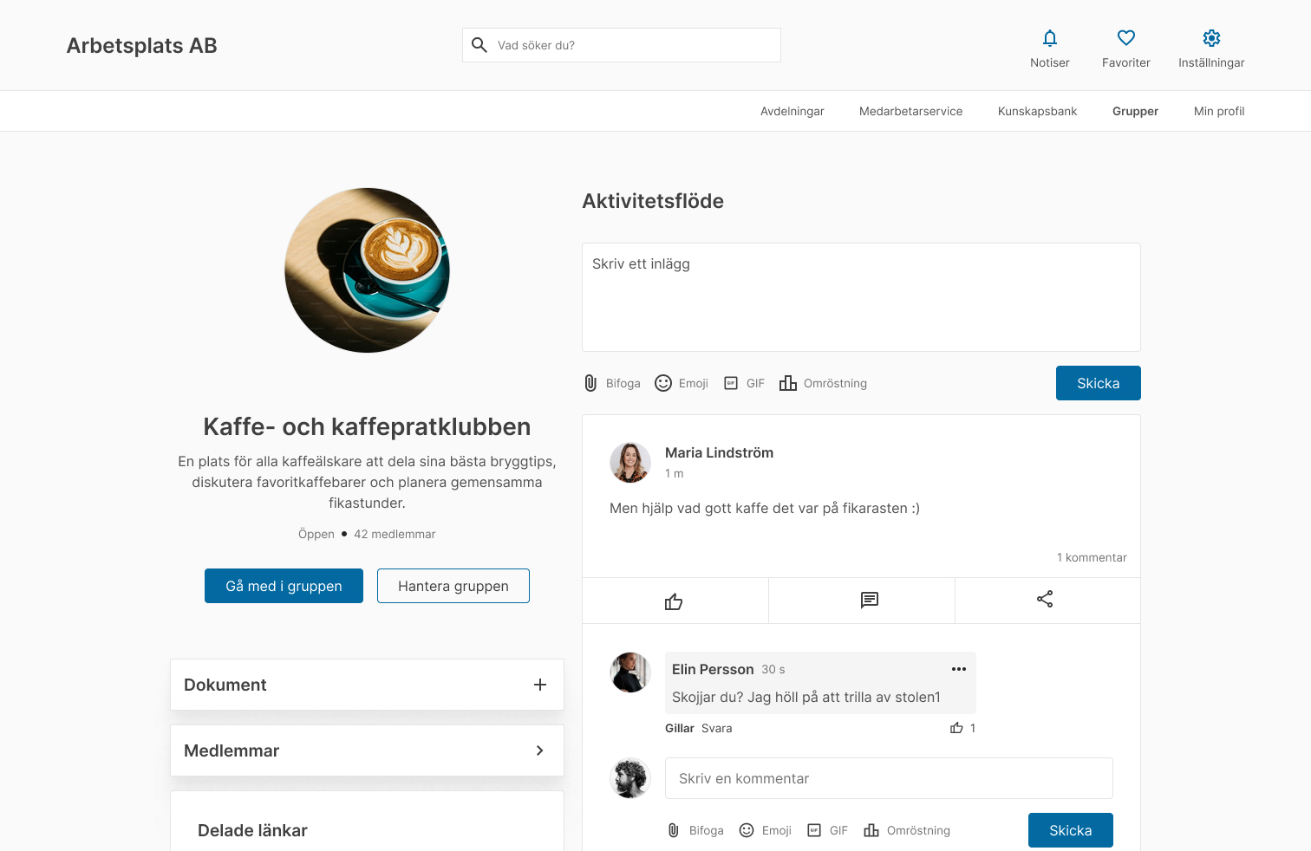The image size is (1311, 851).
Task: Click the Hantera gruppen button
Action: click(453, 586)
